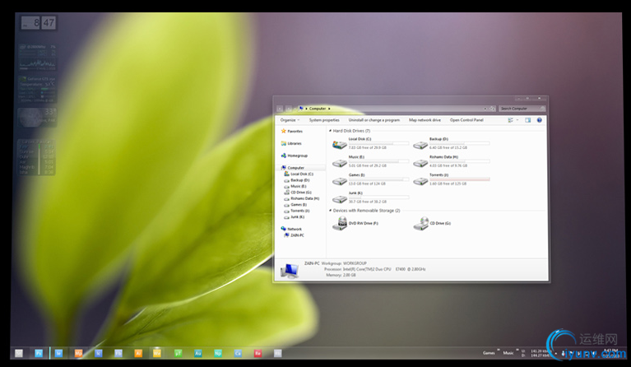631x367 pixels.
Task: Open the DVD RW Drive (F:)
Action: (x=339, y=224)
